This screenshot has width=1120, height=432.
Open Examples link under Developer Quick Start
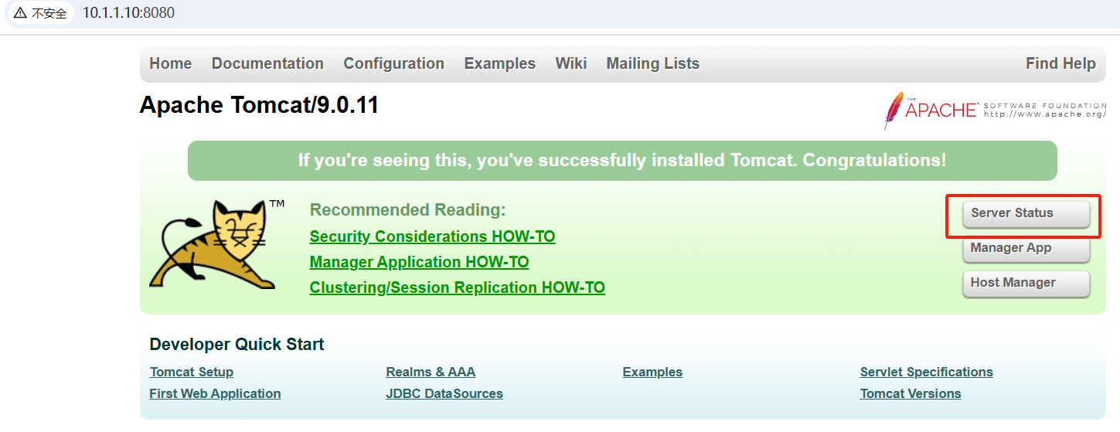pyautogui.click(x=652, y=372)
